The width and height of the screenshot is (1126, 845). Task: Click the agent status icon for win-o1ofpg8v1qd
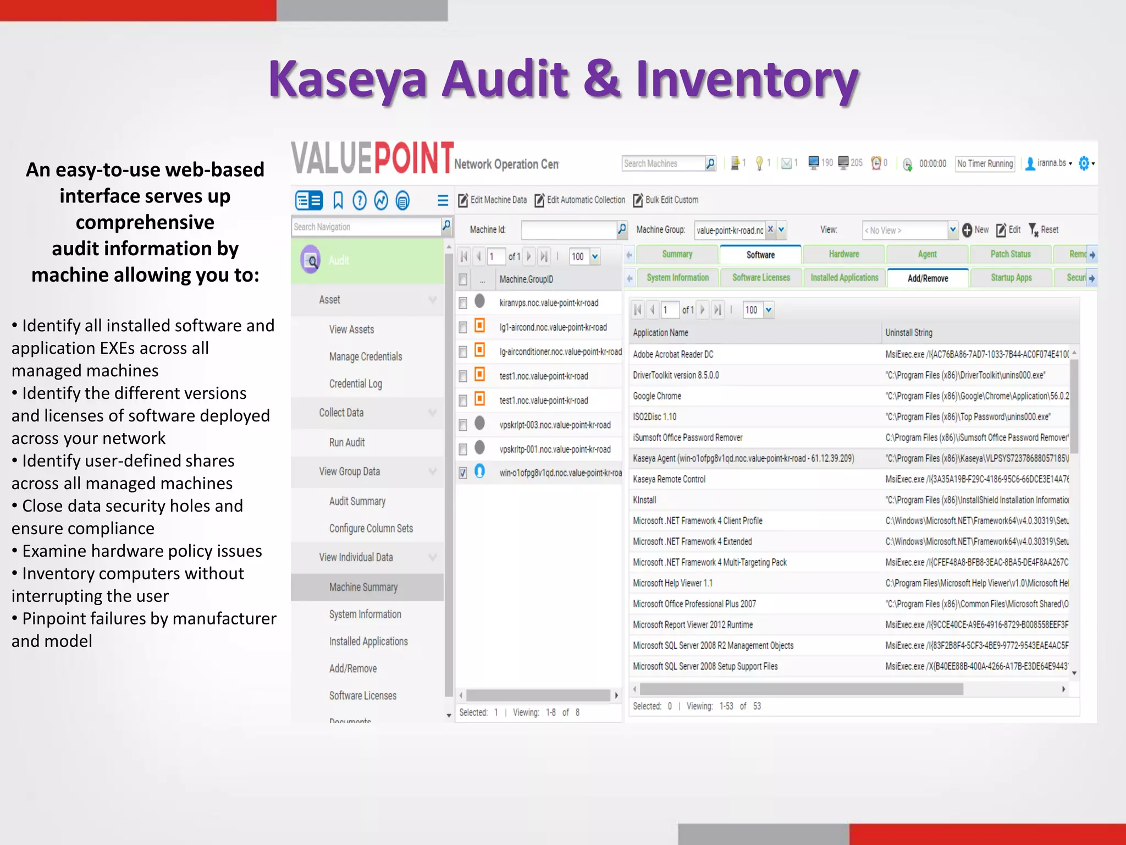click(x=479, y=471)
